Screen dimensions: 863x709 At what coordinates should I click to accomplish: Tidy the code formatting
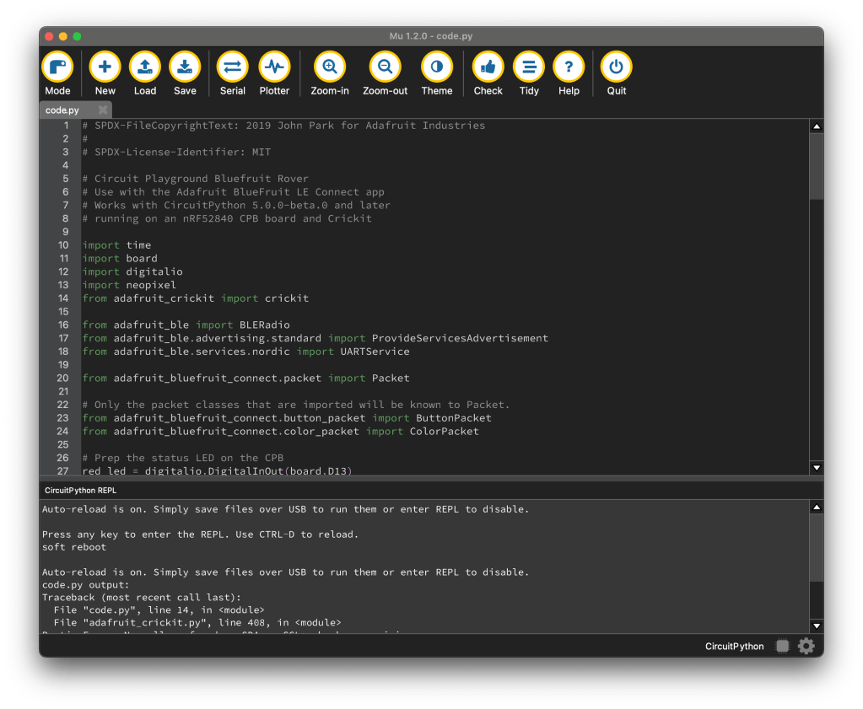click(x=529, y=67)
